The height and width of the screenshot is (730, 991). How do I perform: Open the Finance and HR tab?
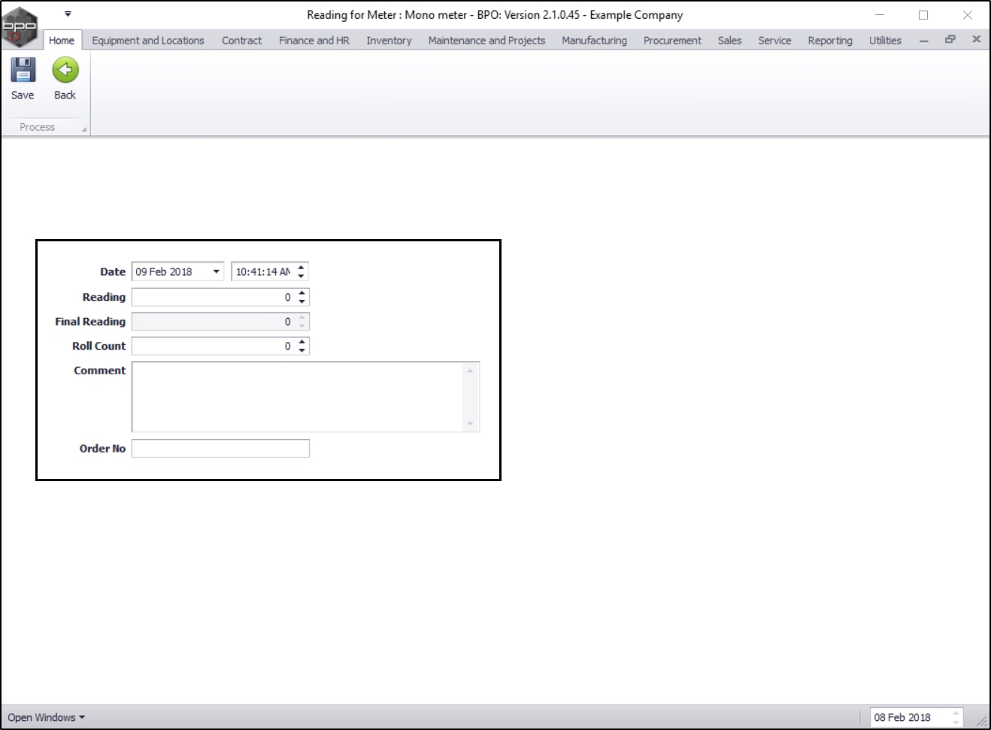coord(314,41)
